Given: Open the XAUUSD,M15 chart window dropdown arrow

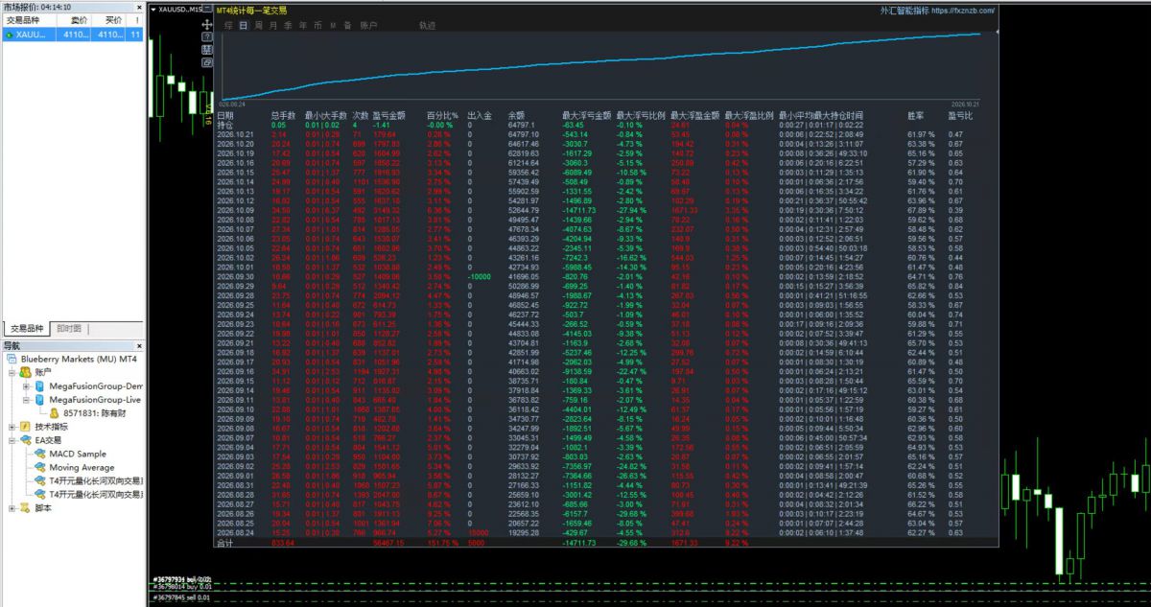Looking at the screenshot, I should pos(153,8).
